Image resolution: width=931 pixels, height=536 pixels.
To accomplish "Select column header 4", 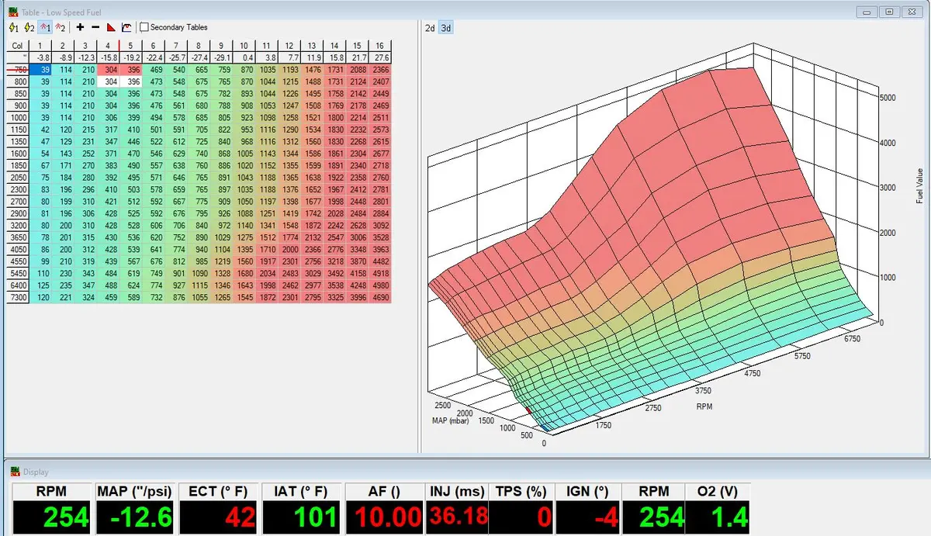I will click(x=108, y=47).
